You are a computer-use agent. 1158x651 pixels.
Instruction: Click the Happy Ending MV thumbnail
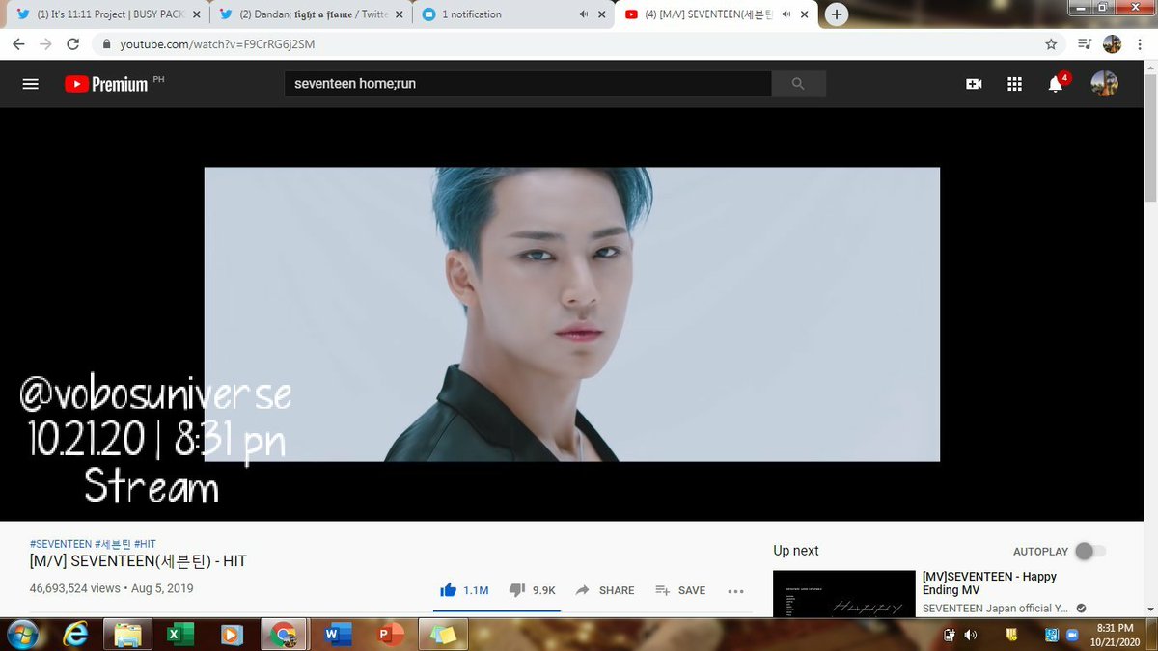(843, 593)
